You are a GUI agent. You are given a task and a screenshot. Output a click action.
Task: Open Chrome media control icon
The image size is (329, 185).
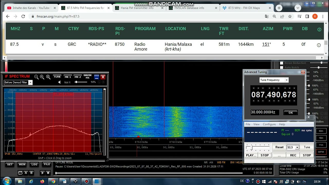point(299,16)
